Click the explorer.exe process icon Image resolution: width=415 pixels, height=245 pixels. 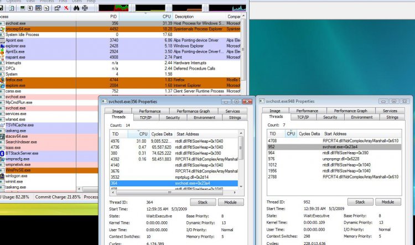[x=2, y=46]
